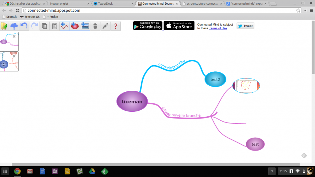Viewport: 315px width, 177px height.
Task: Click the upload to cloud icon
Action: pyautogui.click(x=14, y=26)
